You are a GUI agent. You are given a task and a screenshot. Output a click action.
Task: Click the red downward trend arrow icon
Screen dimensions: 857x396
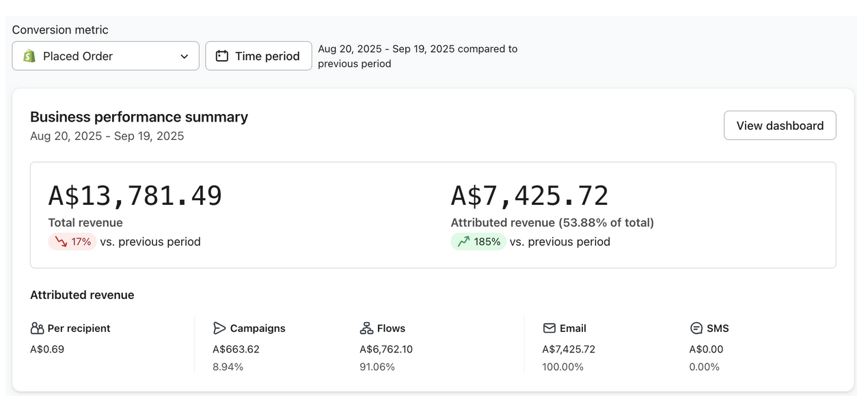tap(60, 242)
